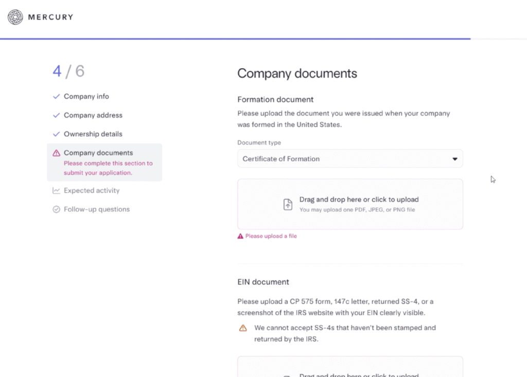Jump to the Follow-up questions step
Screen dimensions: 527x377
[96, 210]
